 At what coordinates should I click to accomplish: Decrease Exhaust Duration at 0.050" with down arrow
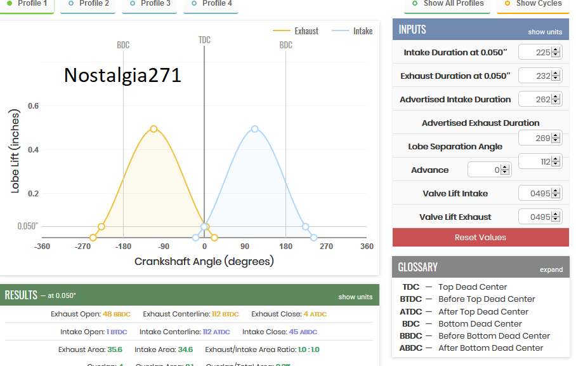556,78
